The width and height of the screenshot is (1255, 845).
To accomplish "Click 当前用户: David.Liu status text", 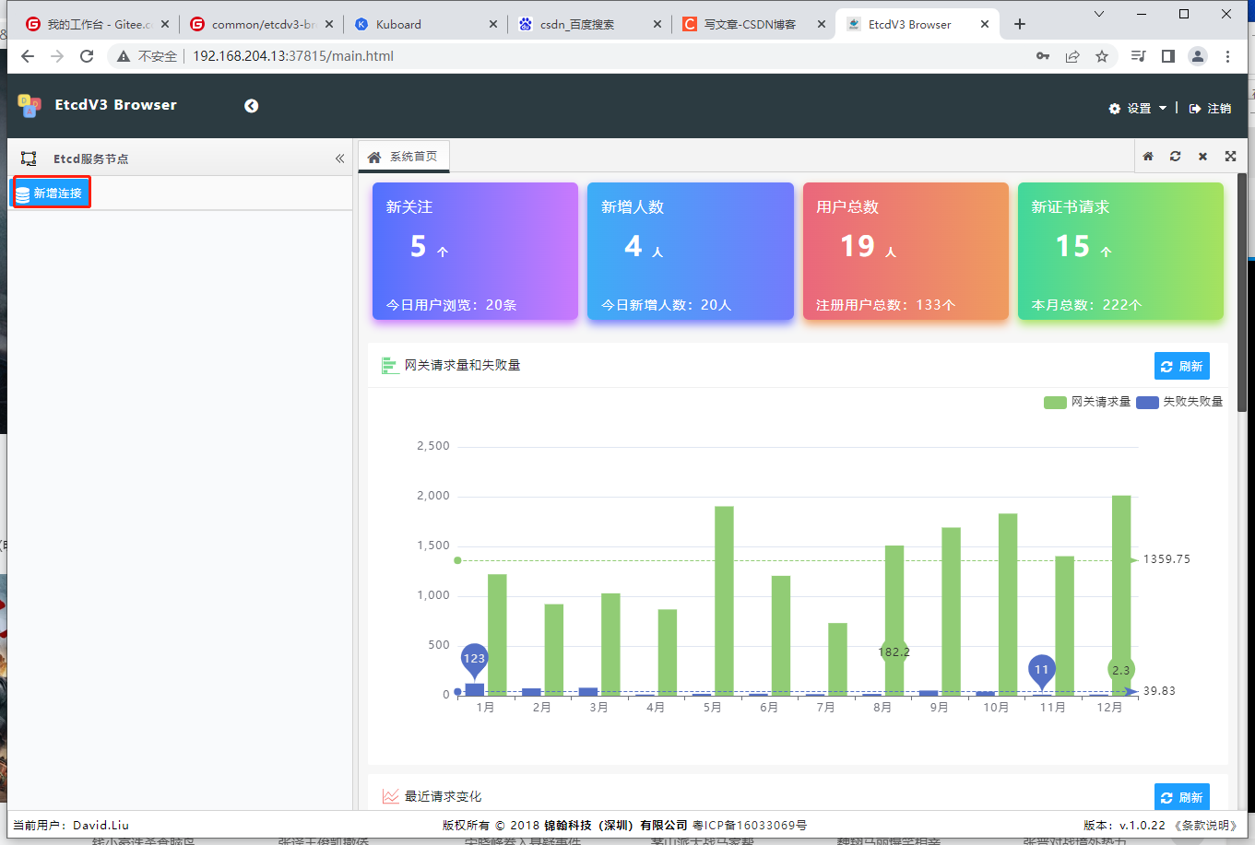I will click(x=71, y=825).
